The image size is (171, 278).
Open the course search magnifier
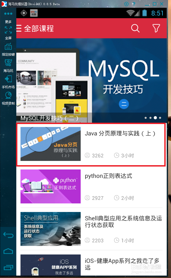click(x=135, y=28)
